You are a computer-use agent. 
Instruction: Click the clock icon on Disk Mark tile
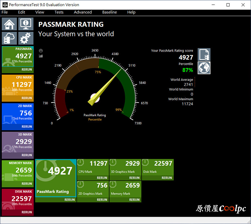pos(145,163)
